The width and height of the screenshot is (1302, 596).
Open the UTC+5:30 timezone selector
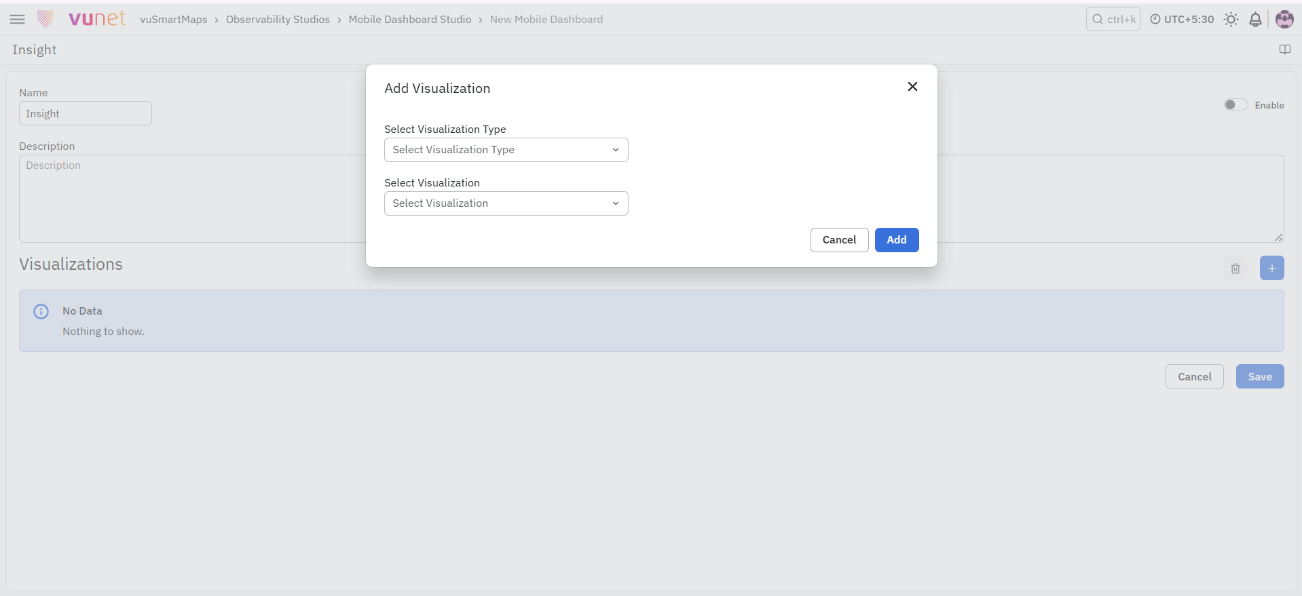[x=1182, y=20]
